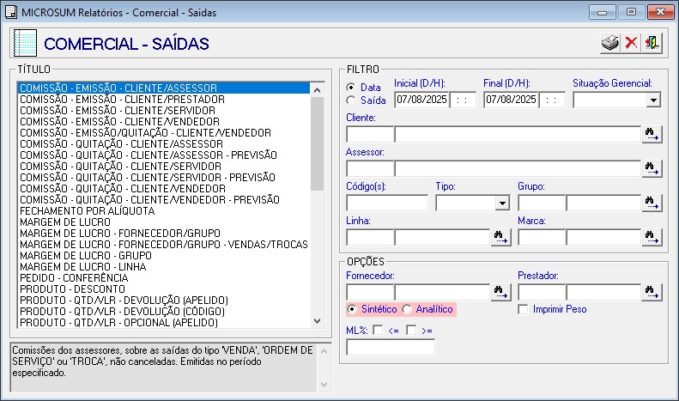Select COMISSÃO - EMISSÃO - CLIENTE/VENDEDOR
This screenshot has width=679, height=401.
pos(164,122)
